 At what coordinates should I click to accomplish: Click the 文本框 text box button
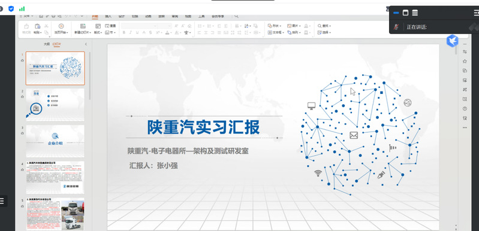(276, 32)
